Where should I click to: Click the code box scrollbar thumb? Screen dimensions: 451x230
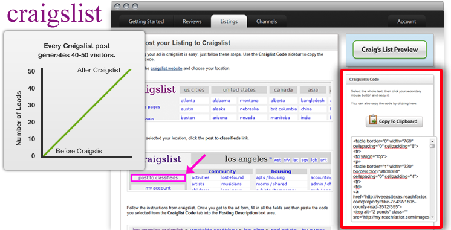pos(432,146)
